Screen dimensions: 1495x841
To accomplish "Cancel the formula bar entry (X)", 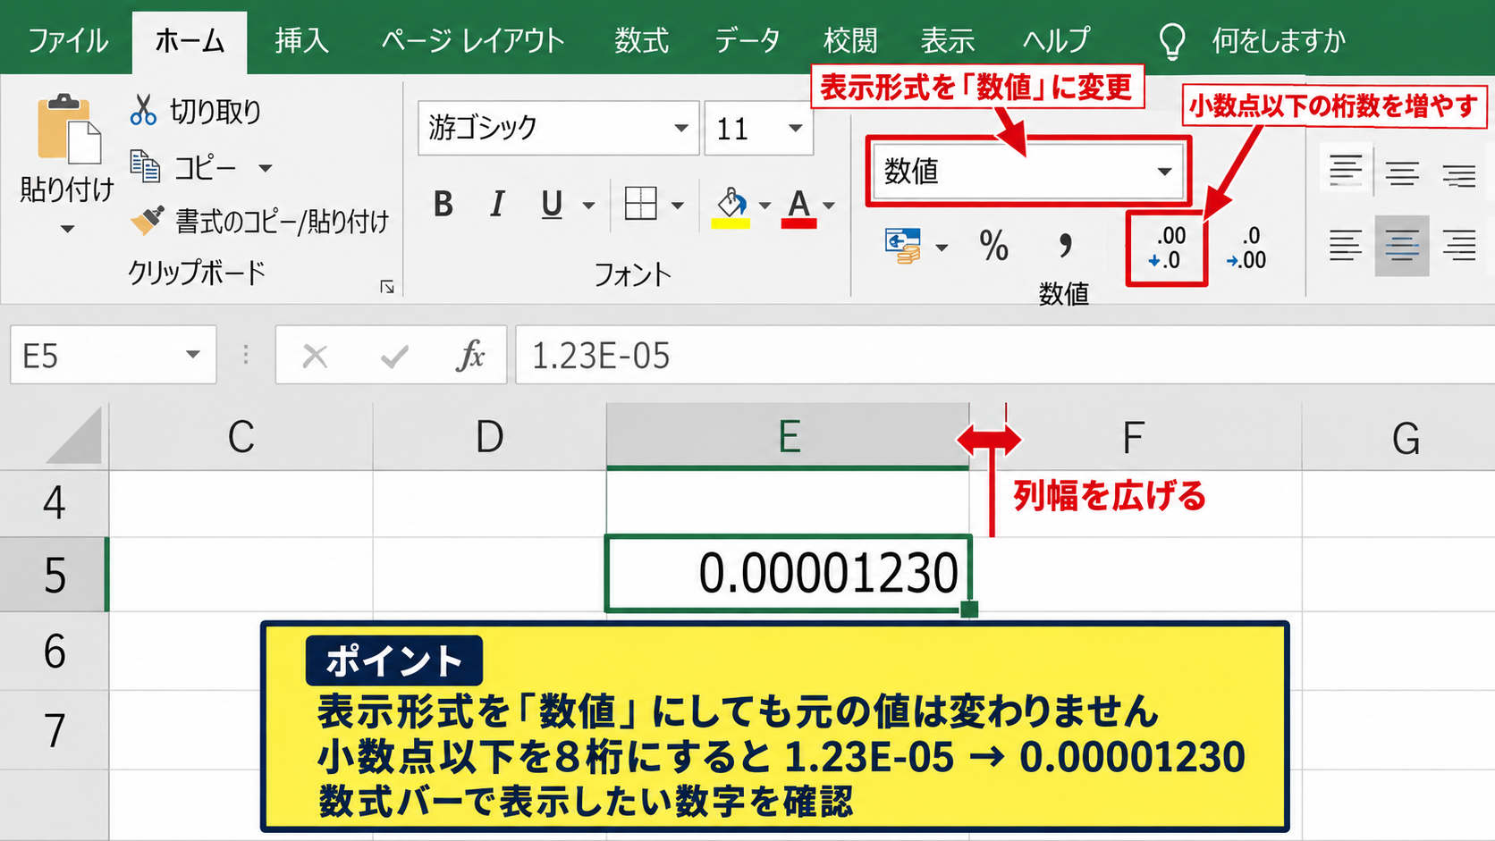I will click(x=315, y=357).
